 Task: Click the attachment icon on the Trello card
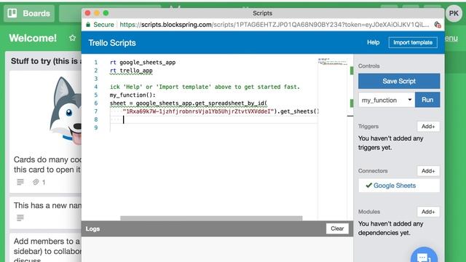[x=36, y=182]
